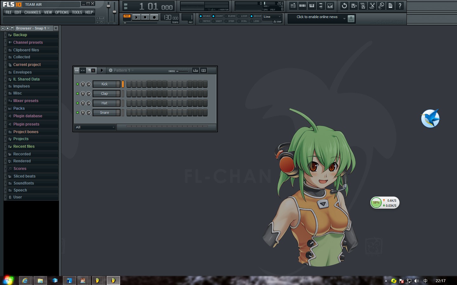The image size is (457, 285).
Task: Click the Clap channel button
Action: coord(106,94)
